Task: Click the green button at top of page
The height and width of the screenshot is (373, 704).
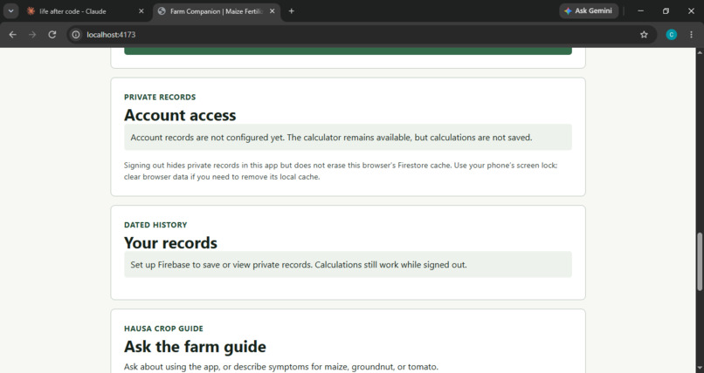Action: pyautogui.click(x=348, y=51)
